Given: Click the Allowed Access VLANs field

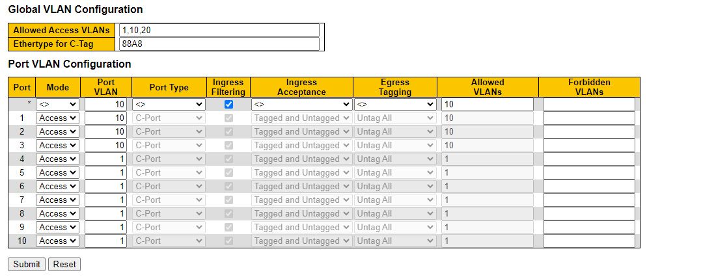Looking at the screenshot, I should tap(219, 30).
